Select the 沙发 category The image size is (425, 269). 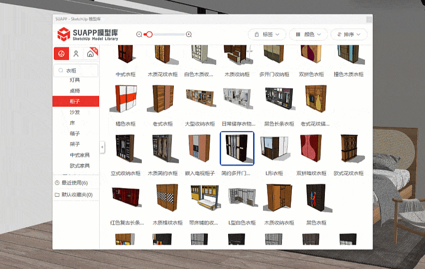(x=75, y=112)
